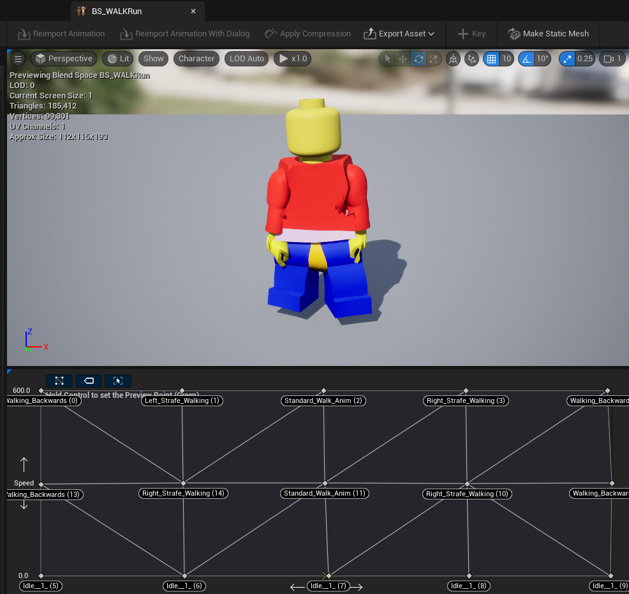Image resolution: width=629 pixels, height=594 pixels.
Task: Click the XYZ axis orientation gizmo
Action: 36,340
